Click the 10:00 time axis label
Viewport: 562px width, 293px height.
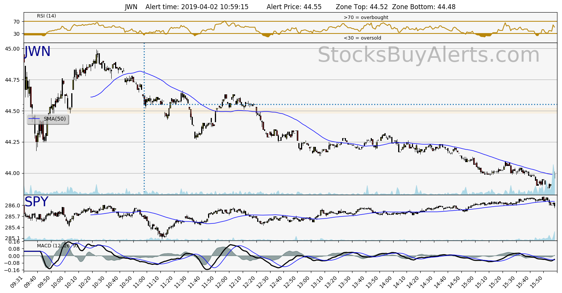(x=58, y=282)
